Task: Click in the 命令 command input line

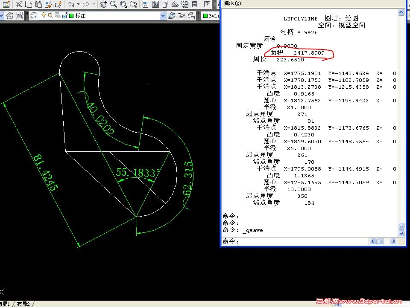Action: (x=296, y=241)
